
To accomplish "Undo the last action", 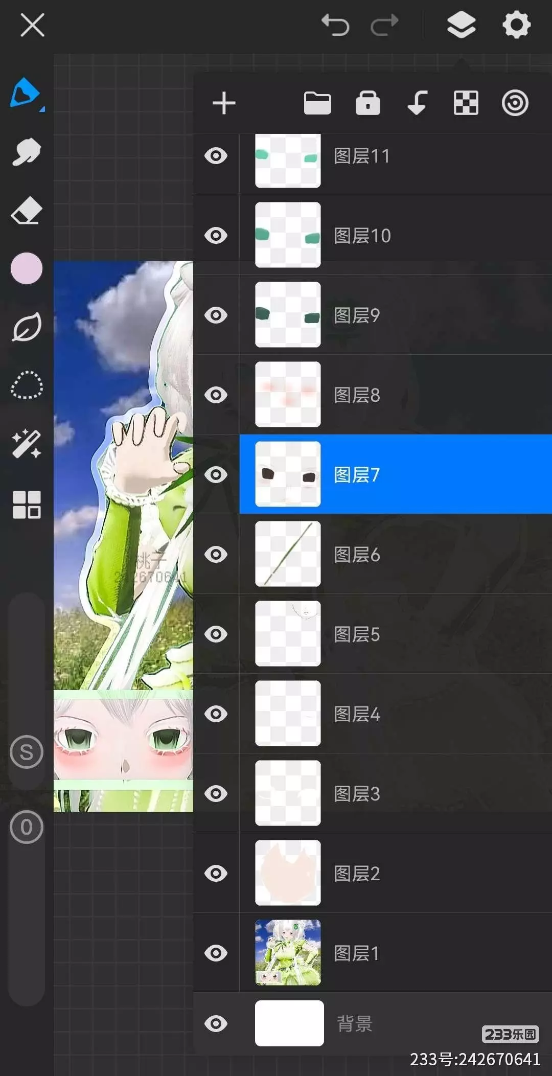I will coord(335,25).
